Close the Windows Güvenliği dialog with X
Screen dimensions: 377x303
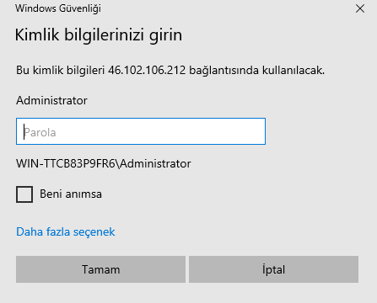tap(360, 8)
